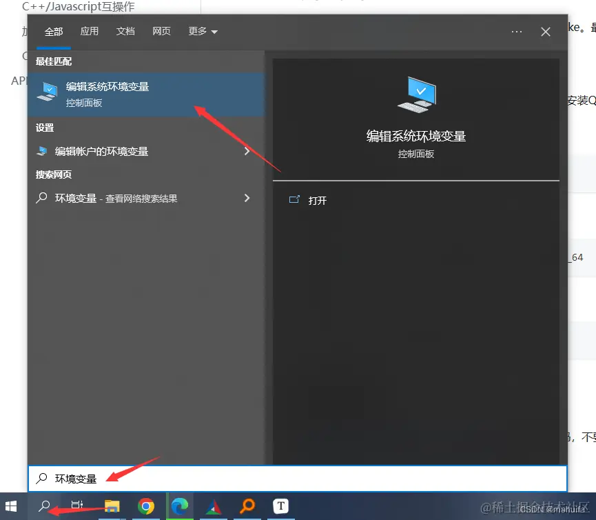Viewport: 596px width, 520px height.
Task: Open the ... options menu at top right
Action: pyautogui.click(x=517, y=31)
